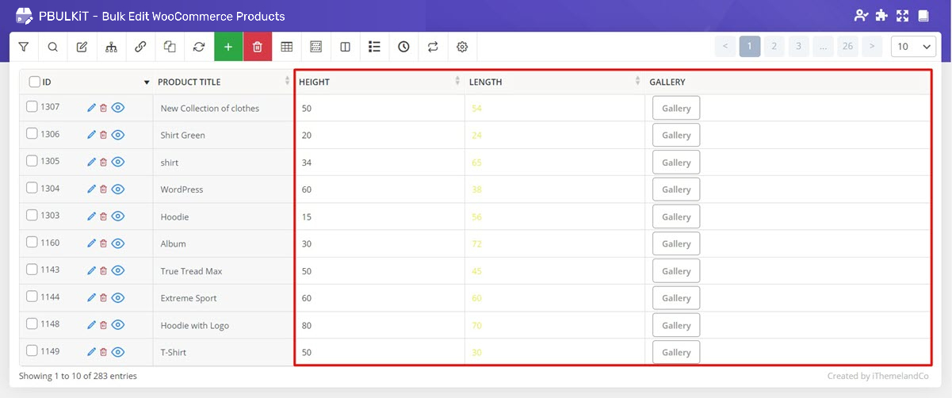Open Gallery for the Album product
The height and width of the screenshot is (398, 952).
(676, 243)
